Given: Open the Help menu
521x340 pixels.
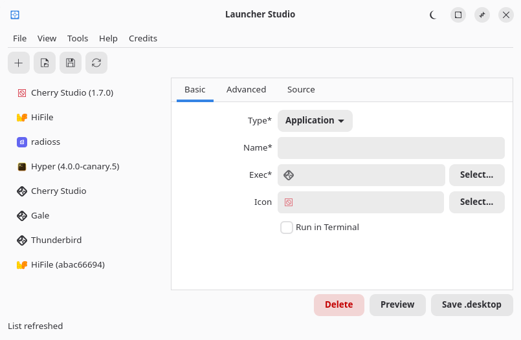Looking at the screenshot, I should pyautogui.click(x=108, y=39).
